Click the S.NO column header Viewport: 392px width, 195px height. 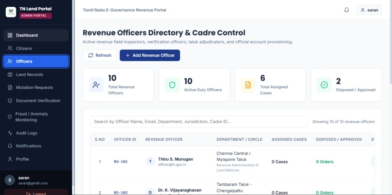pos(100,139)
